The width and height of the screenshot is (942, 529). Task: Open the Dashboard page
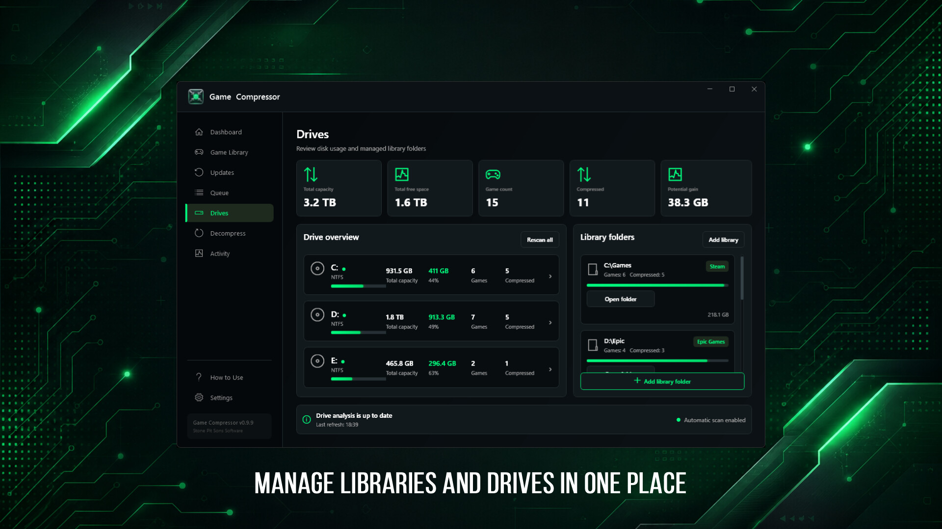230,132
